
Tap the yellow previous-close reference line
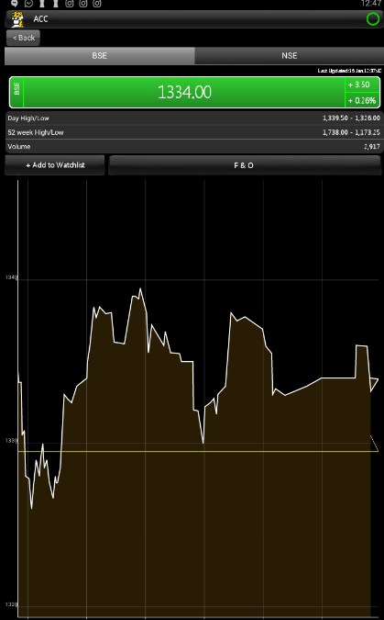(x=197, y=451)
